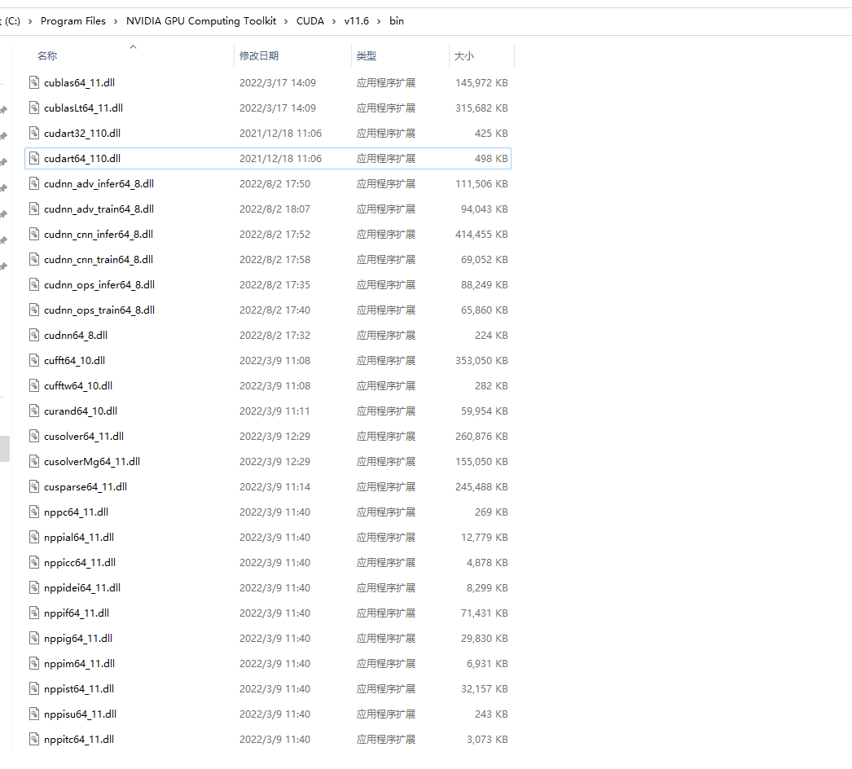Click the file icon of cudnn64_8.dll
This screenshot has width=852, height=769.
(33, 335)
